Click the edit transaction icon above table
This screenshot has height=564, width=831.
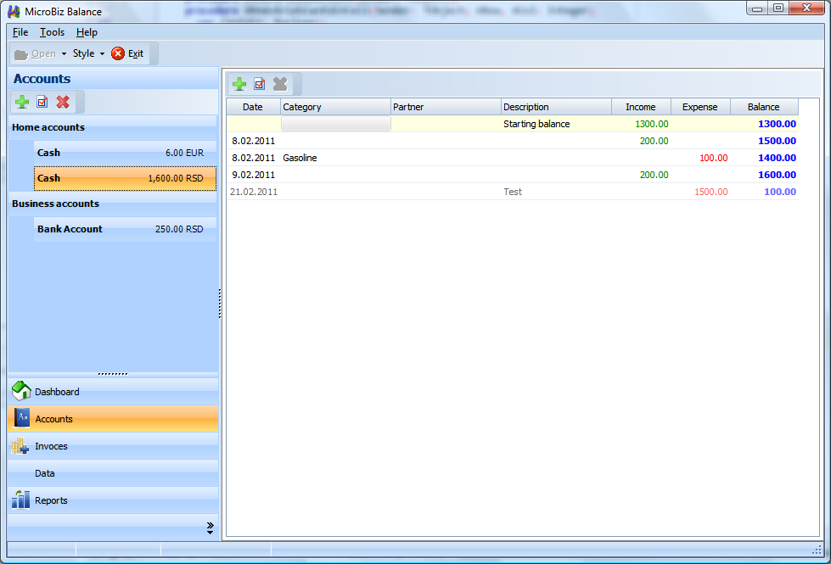pos(260,84)
